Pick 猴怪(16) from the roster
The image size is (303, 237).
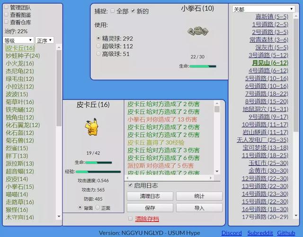(x=17, y=210)
